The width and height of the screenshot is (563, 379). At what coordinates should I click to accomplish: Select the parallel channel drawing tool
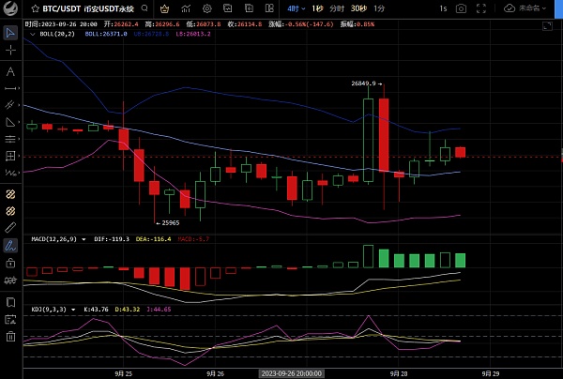pyautogui.click(x=10, y=105)
